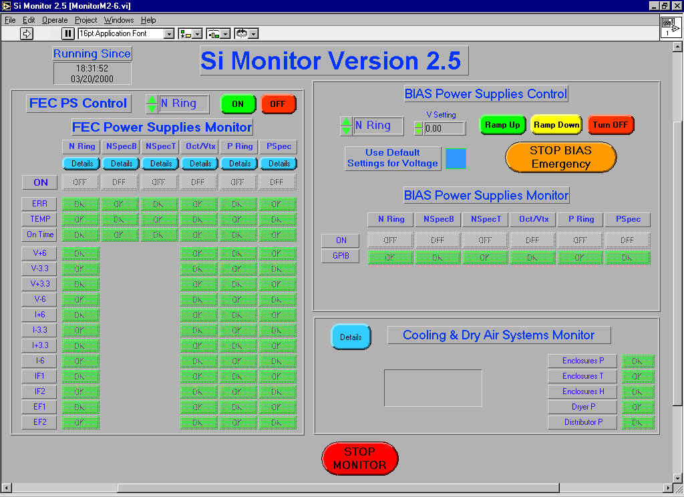Open the Distribute Objects dropdown arrow
Screen dimensions: 684x497
(226, 33)
